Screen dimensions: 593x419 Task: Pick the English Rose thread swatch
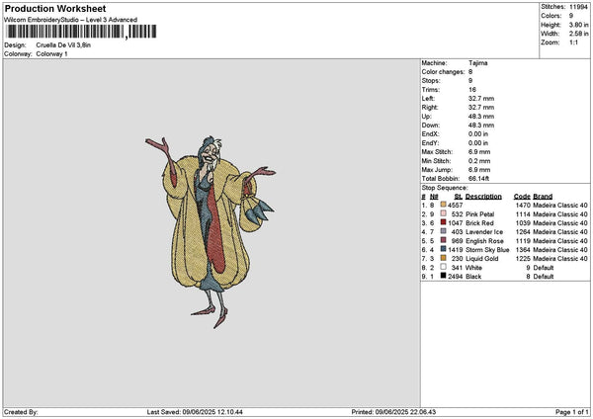coord(444,240)
